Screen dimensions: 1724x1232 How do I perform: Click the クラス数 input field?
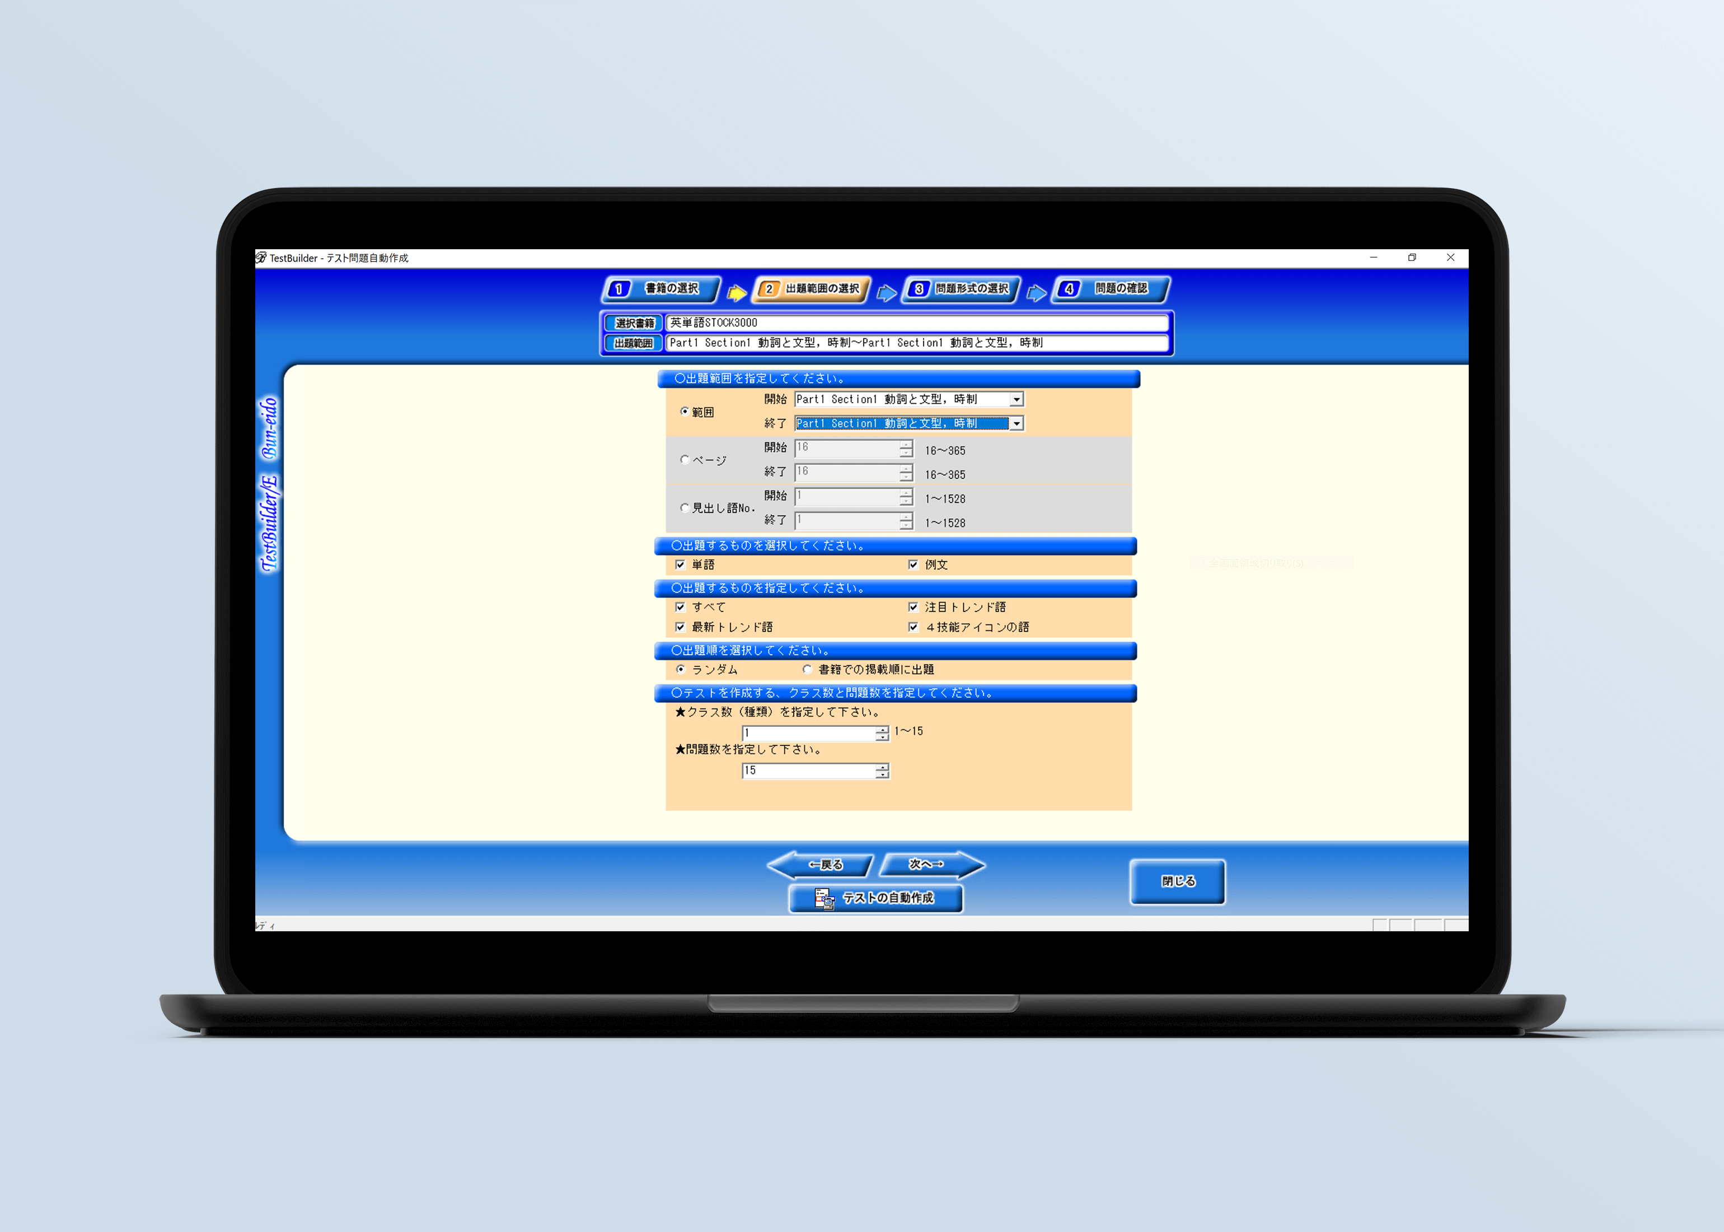click(808, 733)
